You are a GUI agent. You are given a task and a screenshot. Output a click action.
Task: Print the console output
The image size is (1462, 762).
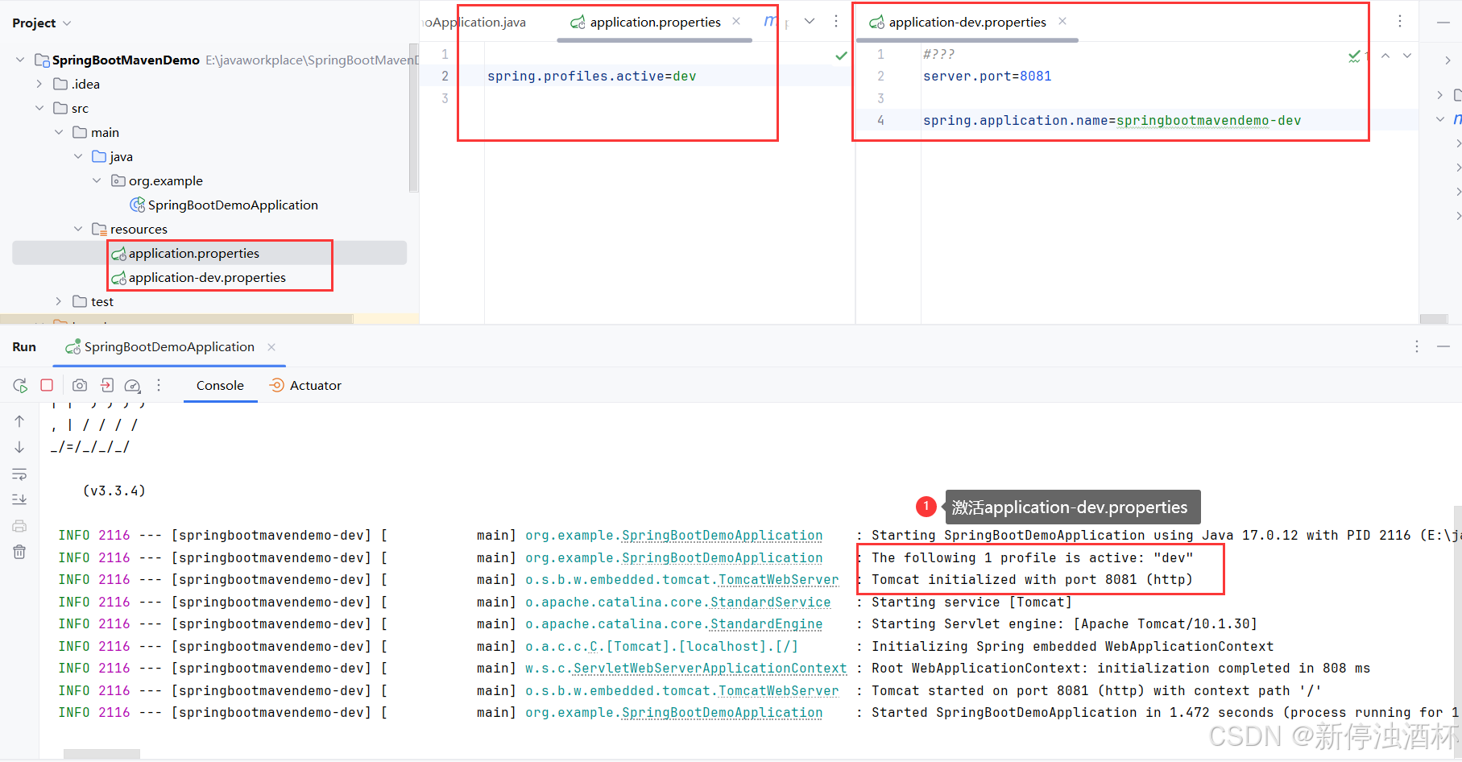[19, 526]
